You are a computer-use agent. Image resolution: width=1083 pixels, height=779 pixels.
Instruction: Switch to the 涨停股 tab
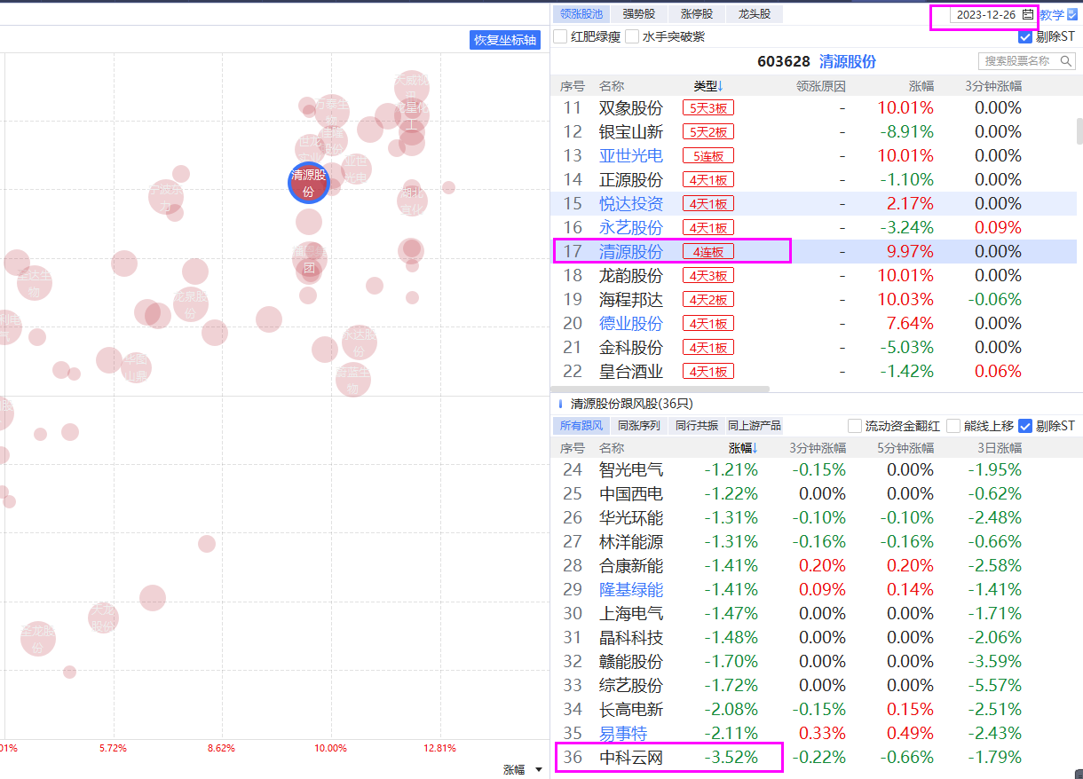(x=697, y=14)
